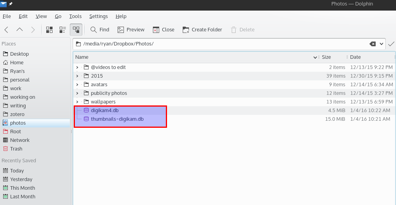Expand the publicity photos folder

tap(77, 93)
